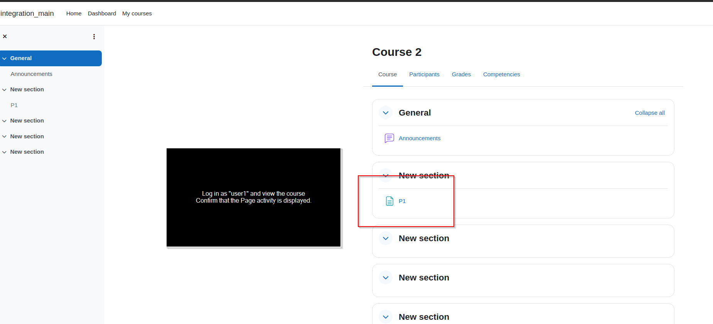Image resolution: width=713 pixels, height=324 pixels.
Task: Select the Course tab
Action: pos(388,74)
